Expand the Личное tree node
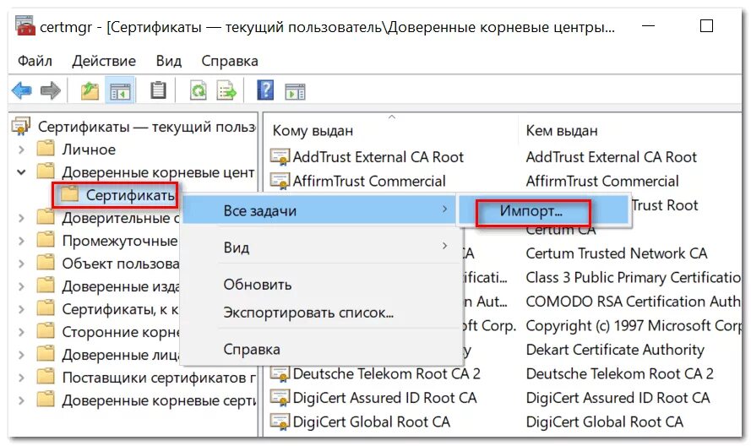This screenshot has width=751, height=446. [22, 150]
